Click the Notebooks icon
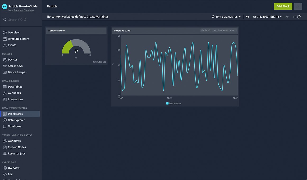Viewport: 307px width, 180px height. pos(5,126)
